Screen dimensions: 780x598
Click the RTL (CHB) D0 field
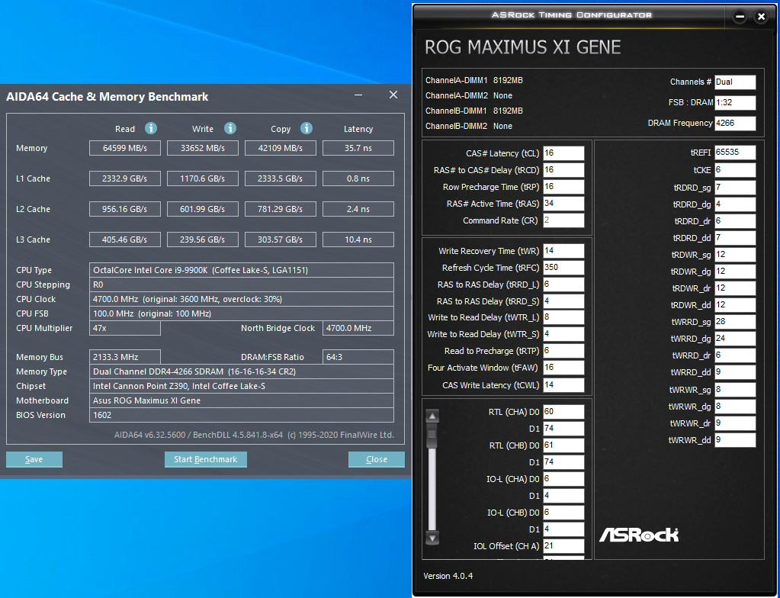coord(563,445)
